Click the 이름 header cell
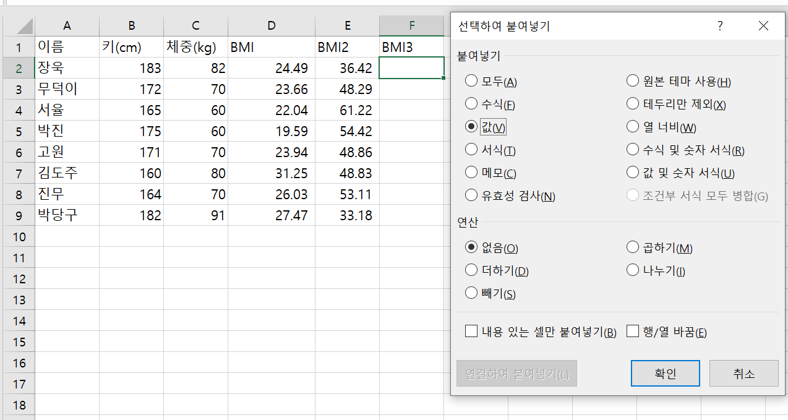Image resolution: width=788 pixels, height=420 pixels. (x=67, y=47)
